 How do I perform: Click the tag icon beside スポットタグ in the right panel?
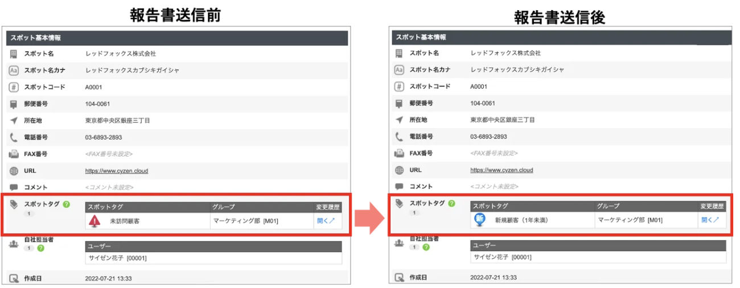[400, 203]
